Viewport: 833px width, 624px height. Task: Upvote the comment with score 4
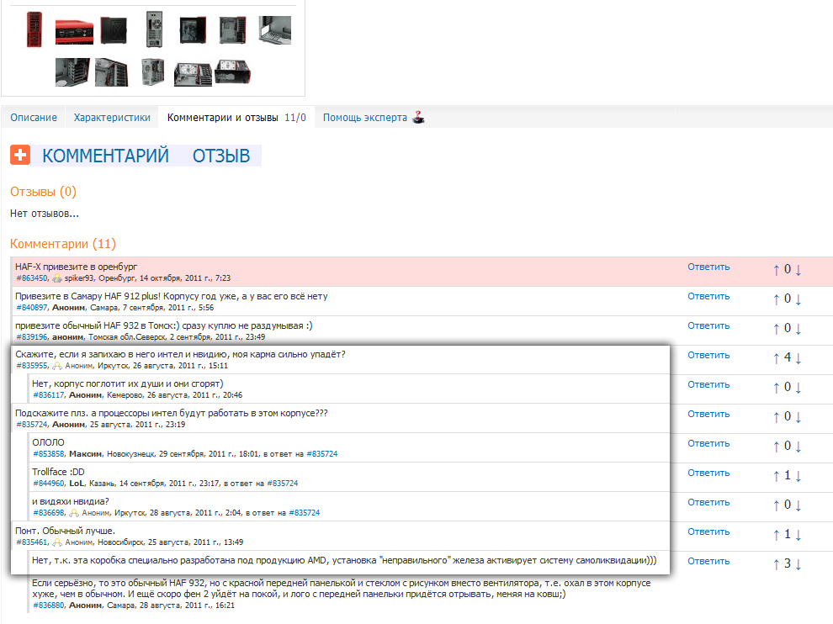point(776,358)
